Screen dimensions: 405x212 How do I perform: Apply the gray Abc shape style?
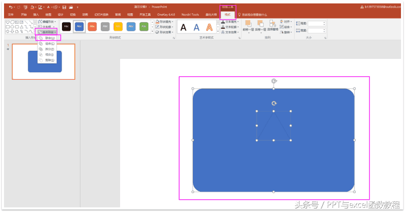click(105, 27)
